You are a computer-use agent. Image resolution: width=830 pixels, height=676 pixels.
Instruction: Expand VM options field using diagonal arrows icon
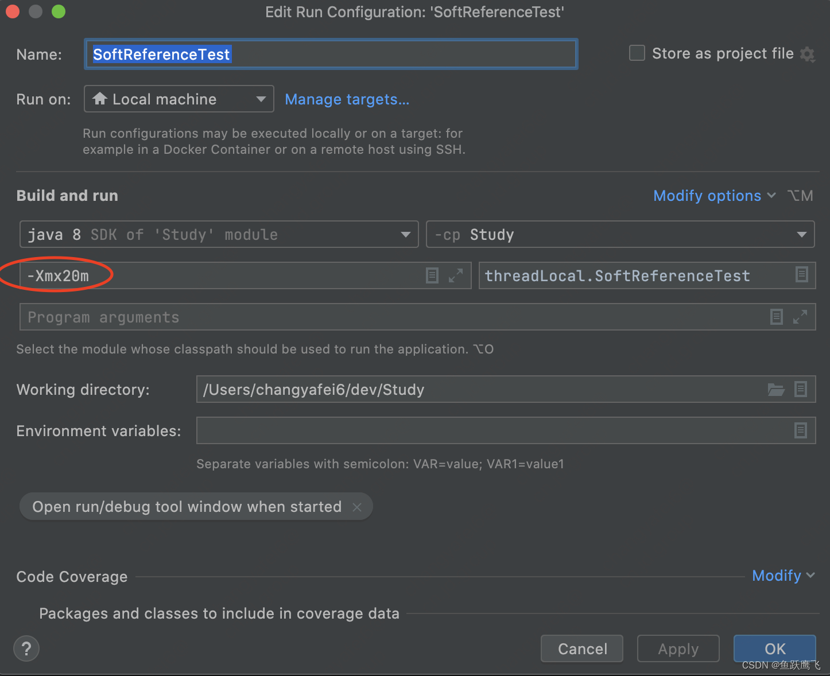pyautogui.click(x=455, y=275)
